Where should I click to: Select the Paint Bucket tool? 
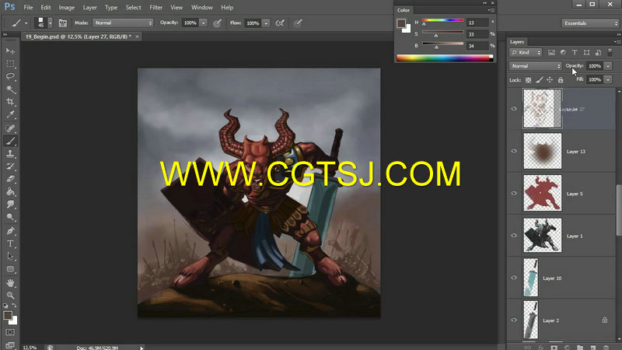tap(10, 192)
